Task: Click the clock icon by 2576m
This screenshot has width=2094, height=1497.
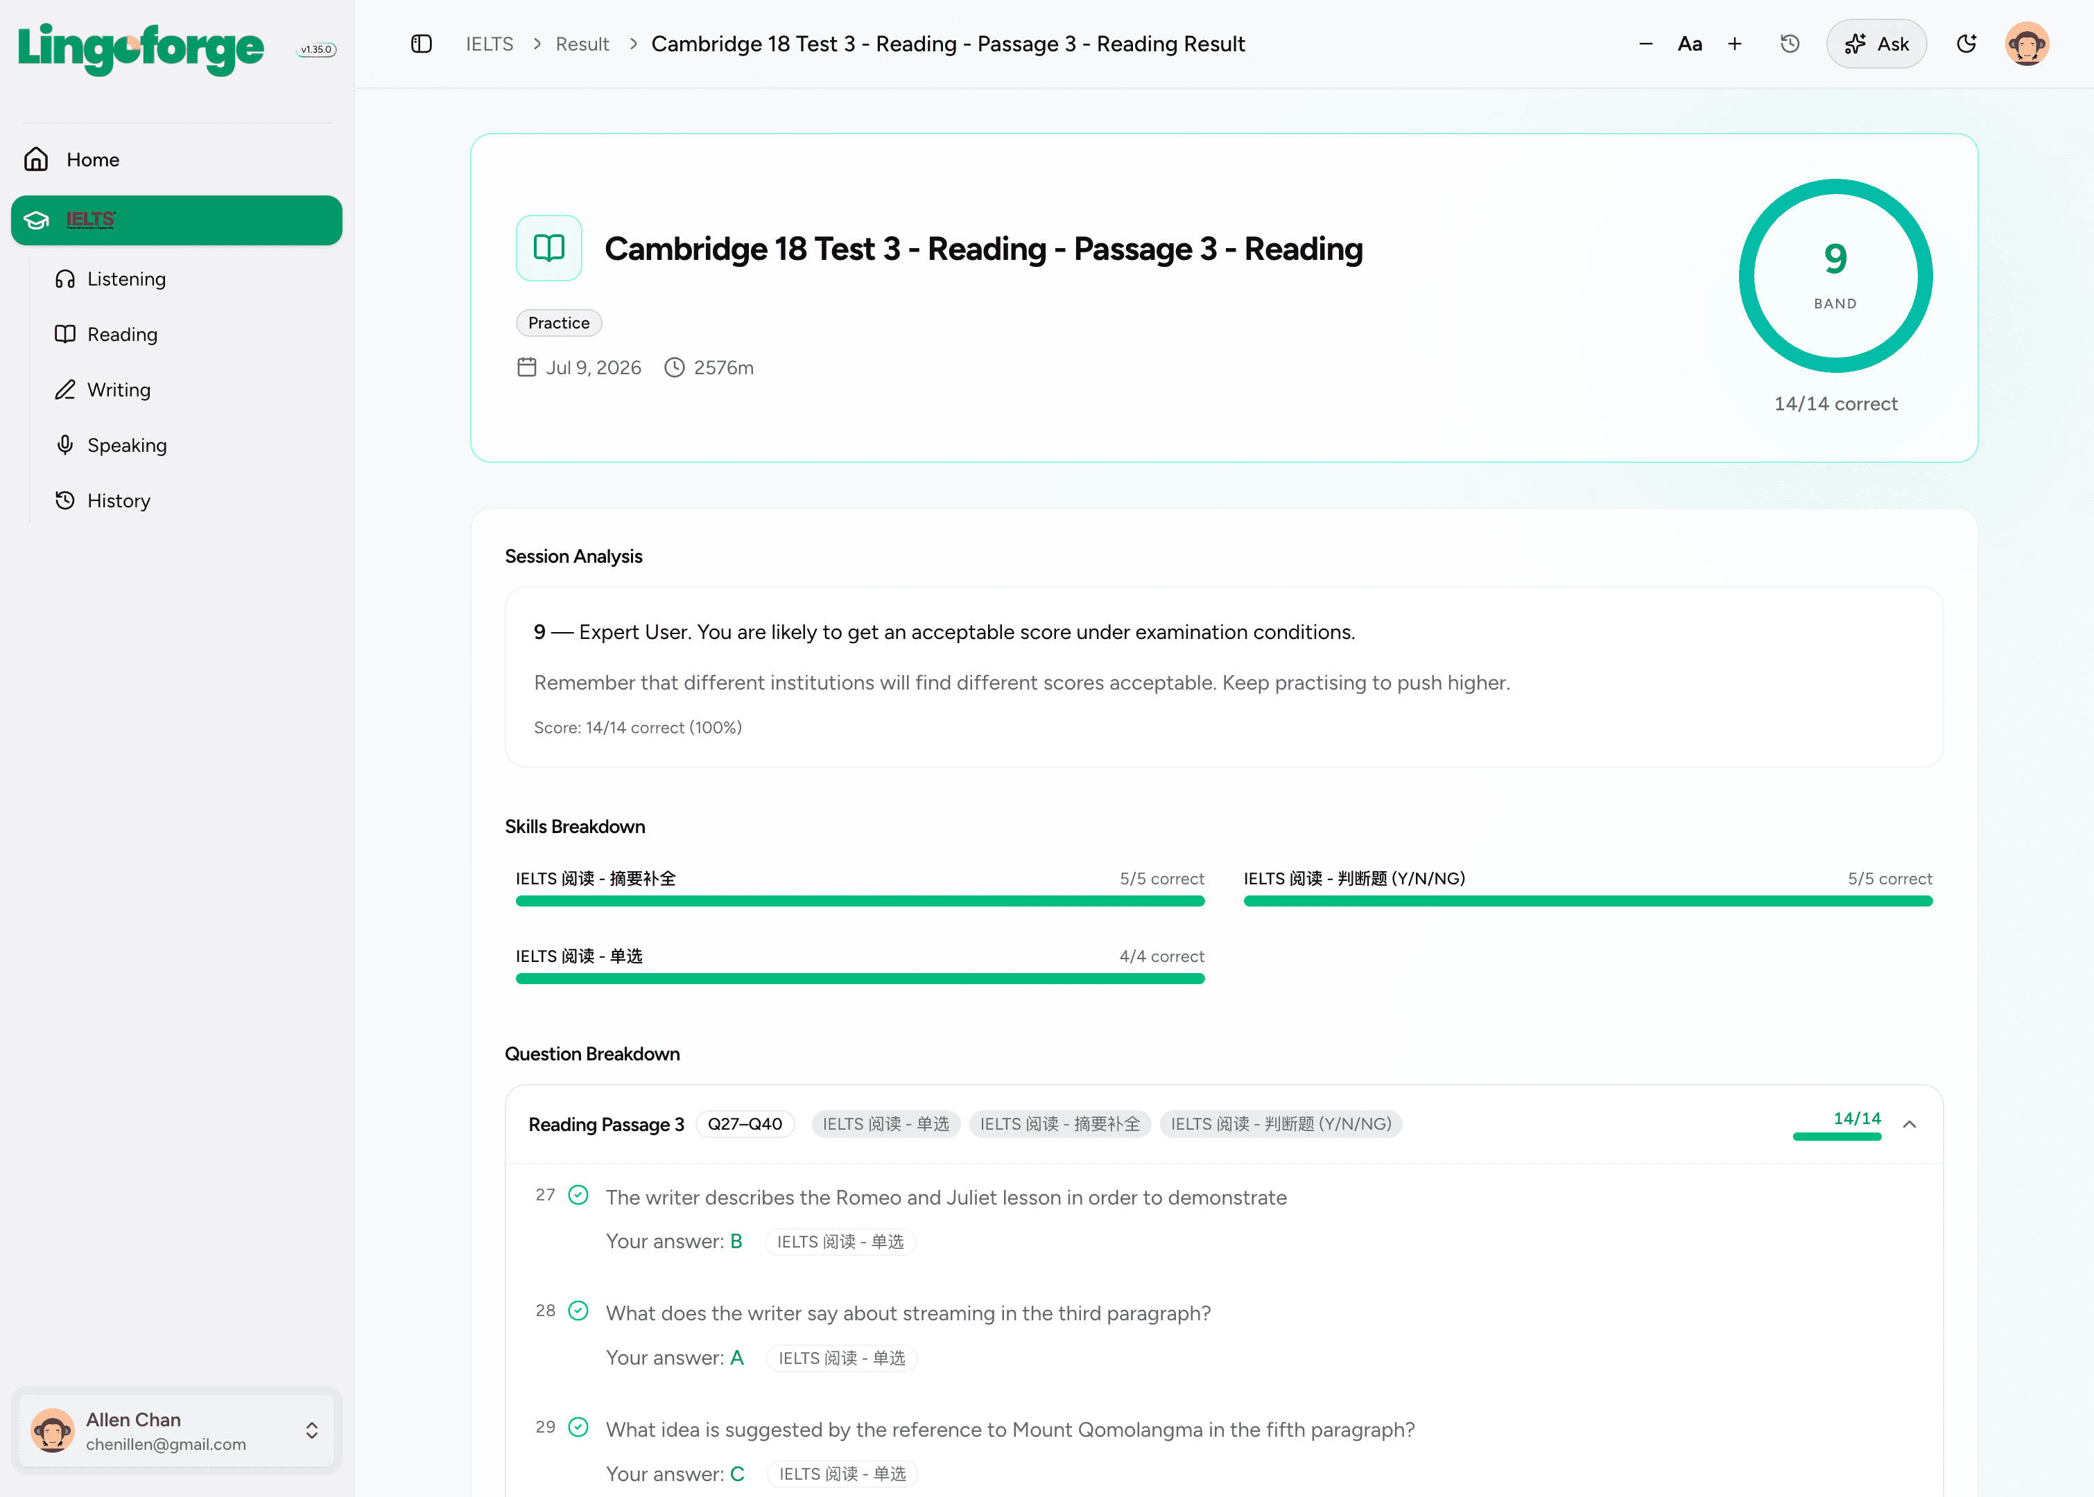Action: (x=675, y=368)
